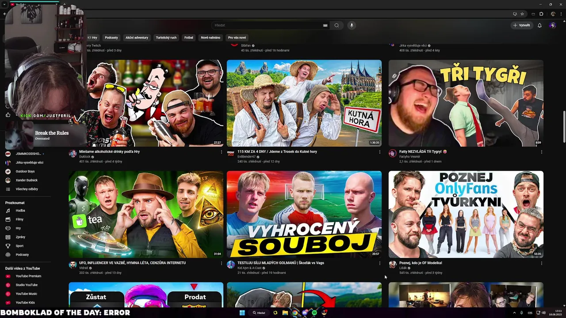Go to Vidrail channel name
The width and height of the screenshot is (566, 318).
(84, 268)
